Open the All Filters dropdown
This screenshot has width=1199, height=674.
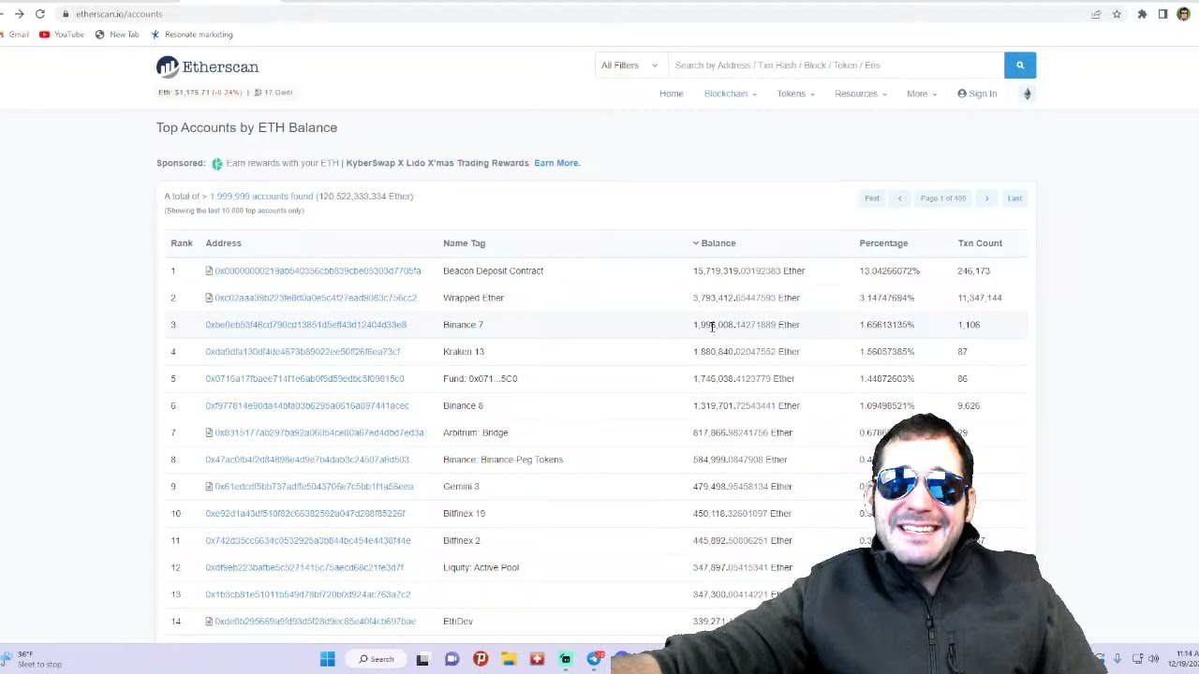click(630, 66)
